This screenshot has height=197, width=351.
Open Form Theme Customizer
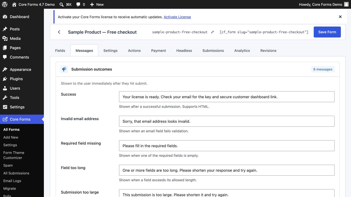click(14, 155)
